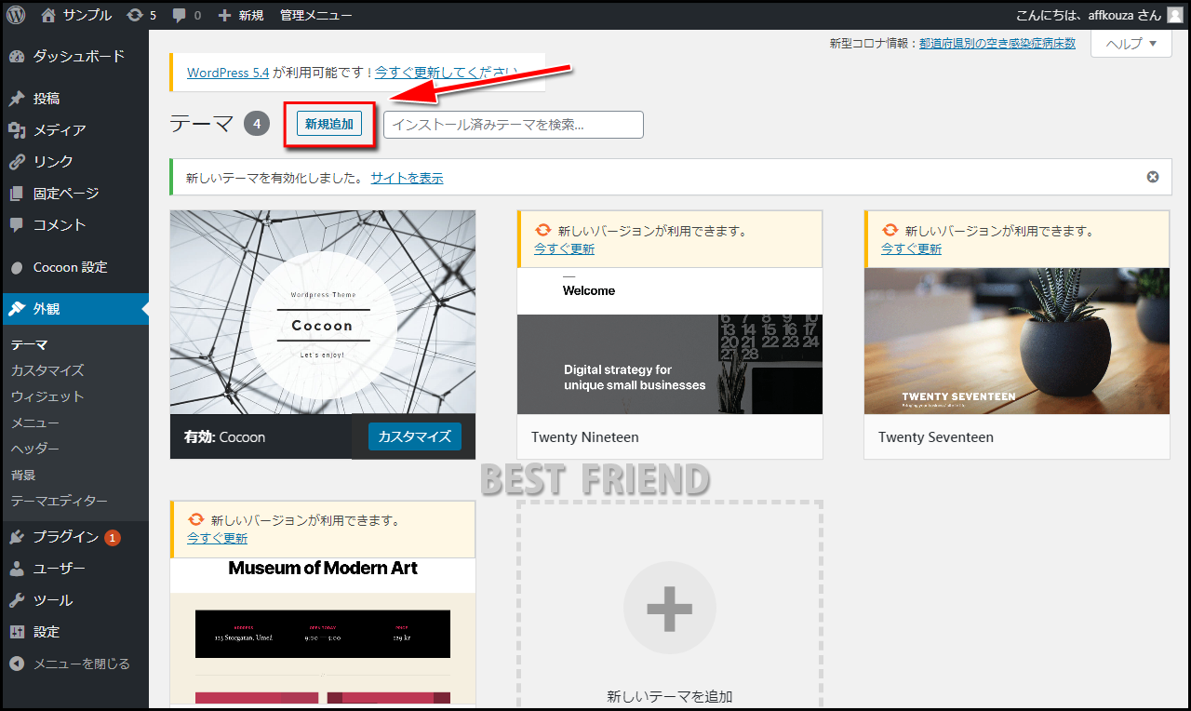The width and height of the screenshot is (1191, 711).
Task: Visit the サンプル site home link
Action: pyautogui.click(x=76, y=15)
